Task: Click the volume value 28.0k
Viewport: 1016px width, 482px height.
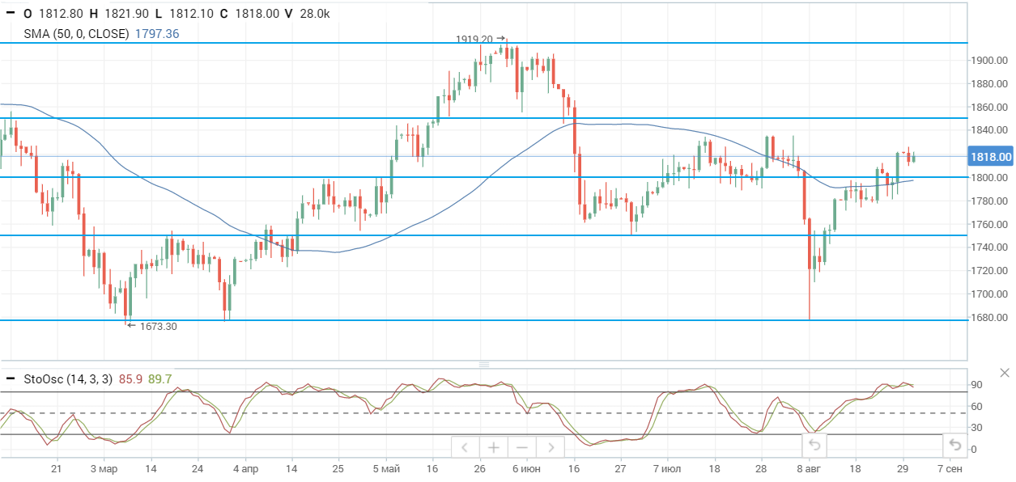Action: tap(313, 14)
